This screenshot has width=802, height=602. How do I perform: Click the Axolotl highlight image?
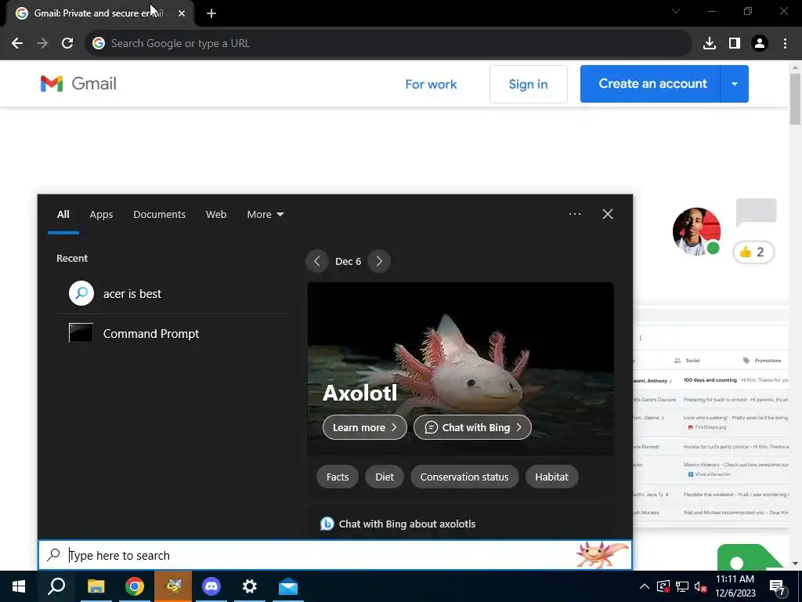(x=461, y=368)
